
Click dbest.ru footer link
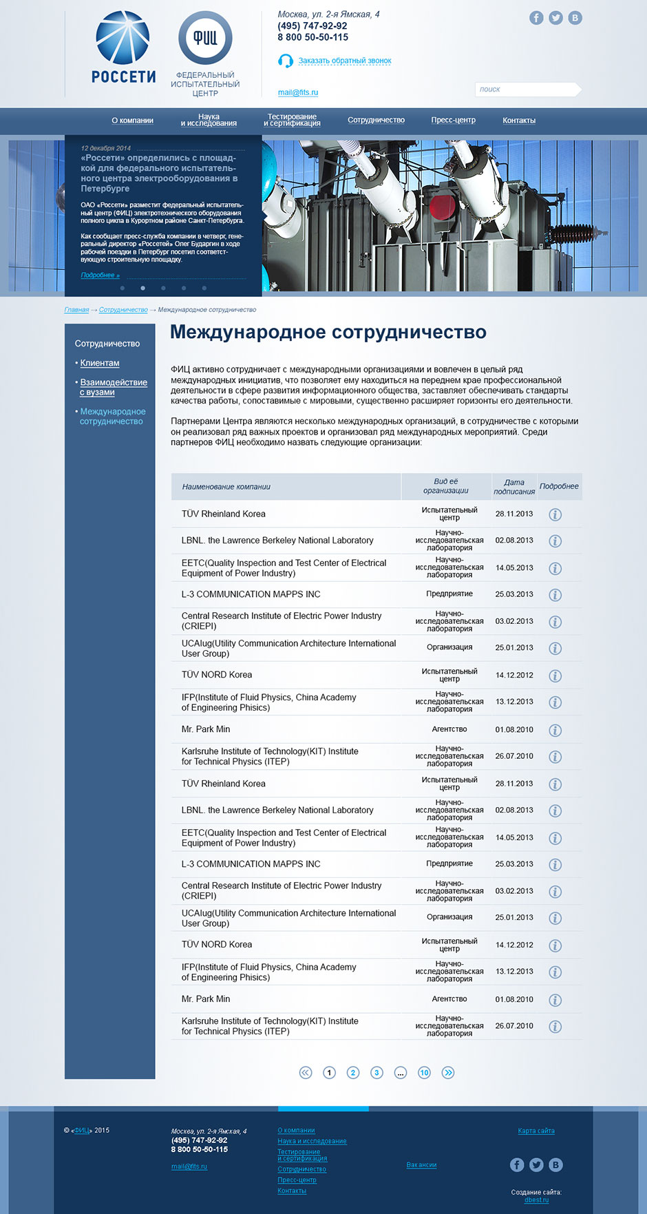[x=536, y=1200]
